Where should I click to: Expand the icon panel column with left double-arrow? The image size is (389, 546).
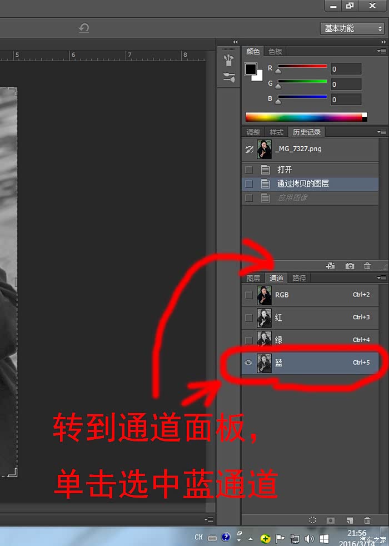(235, 42)
